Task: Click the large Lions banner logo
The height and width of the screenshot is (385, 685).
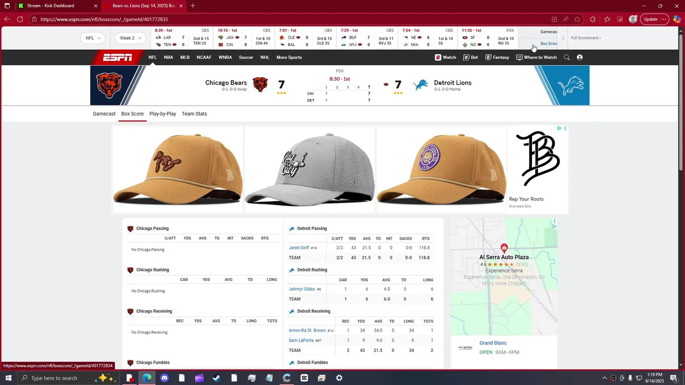Action: 570,86
